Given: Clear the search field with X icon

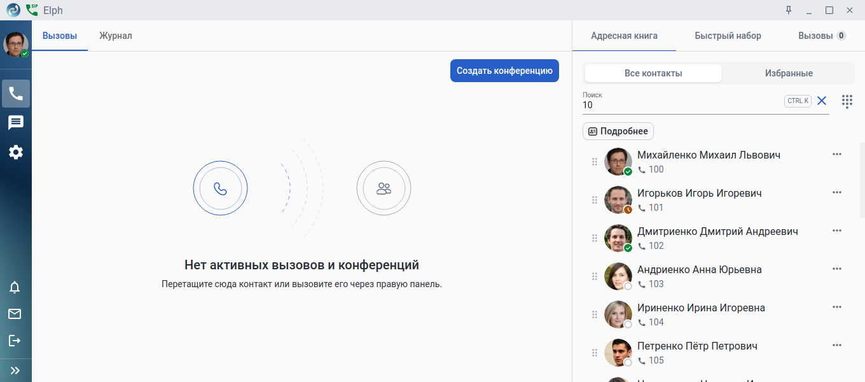Looking at the screenshot, I should coord(822,101).
